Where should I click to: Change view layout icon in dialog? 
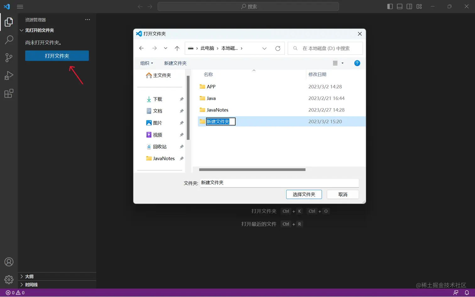coord(335,63)
